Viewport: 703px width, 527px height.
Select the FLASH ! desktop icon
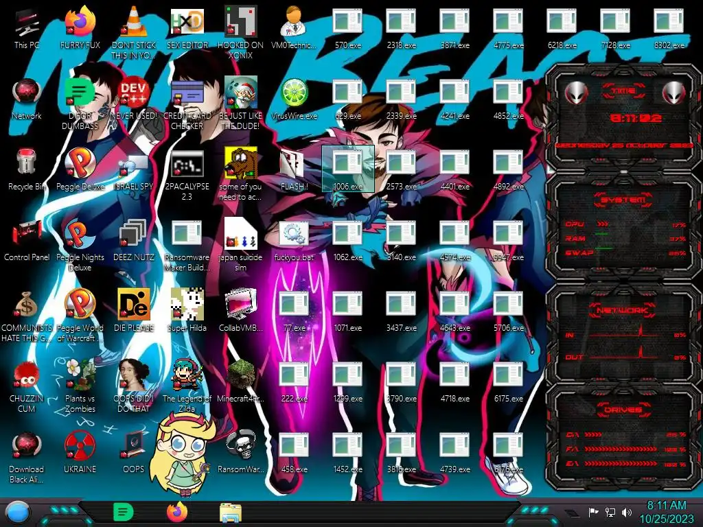pos(294,170)
